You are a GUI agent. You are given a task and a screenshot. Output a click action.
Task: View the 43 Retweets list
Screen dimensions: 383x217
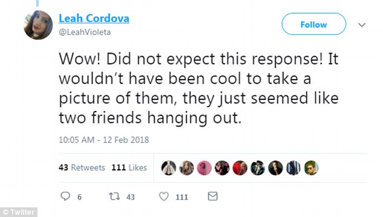tap(82, 168)
